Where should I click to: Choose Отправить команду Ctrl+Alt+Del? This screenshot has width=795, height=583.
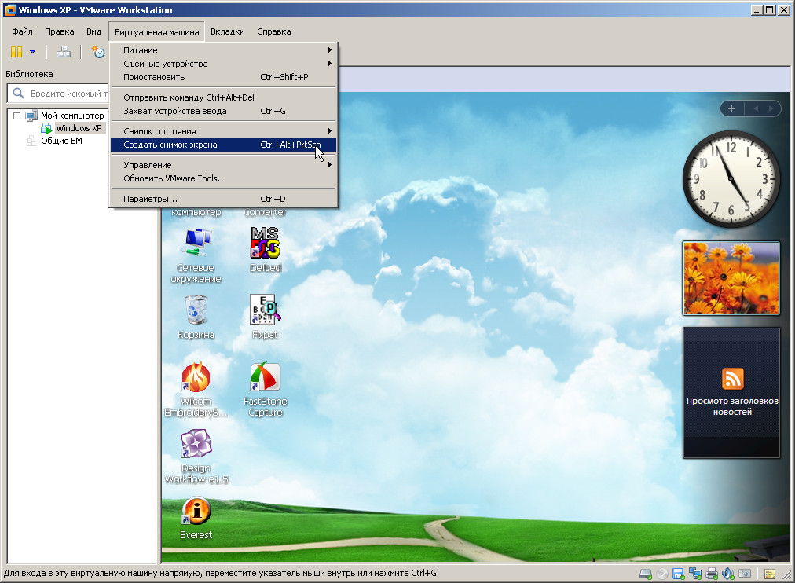click(223, 97)
